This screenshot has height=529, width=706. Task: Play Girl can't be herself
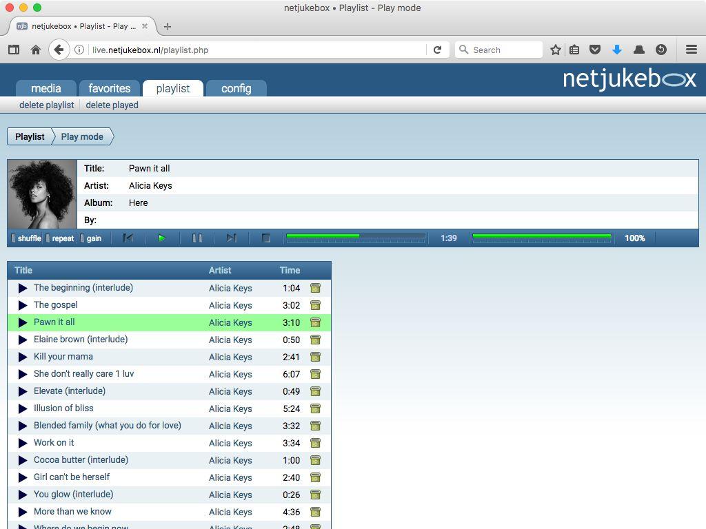coord(23,478)
